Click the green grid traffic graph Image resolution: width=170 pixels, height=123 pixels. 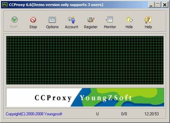pyautogui.click(x=85, y=60)
